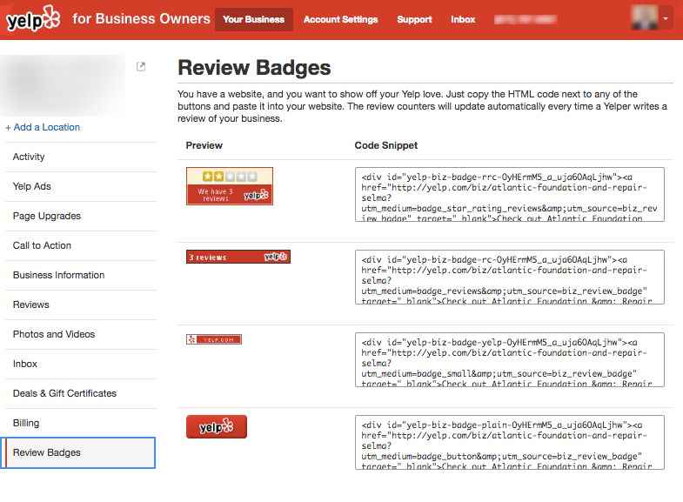This screenshot has height=502, width=683.
Task: Click the blurred phone number in header
Action: pos(526,20)
